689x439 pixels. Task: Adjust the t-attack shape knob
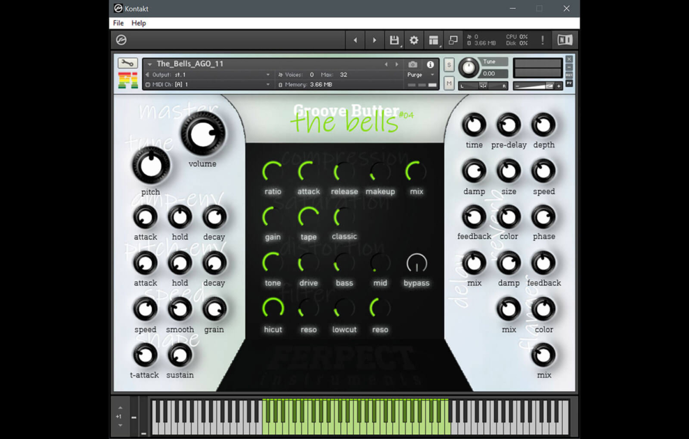[x=145, y=355]
